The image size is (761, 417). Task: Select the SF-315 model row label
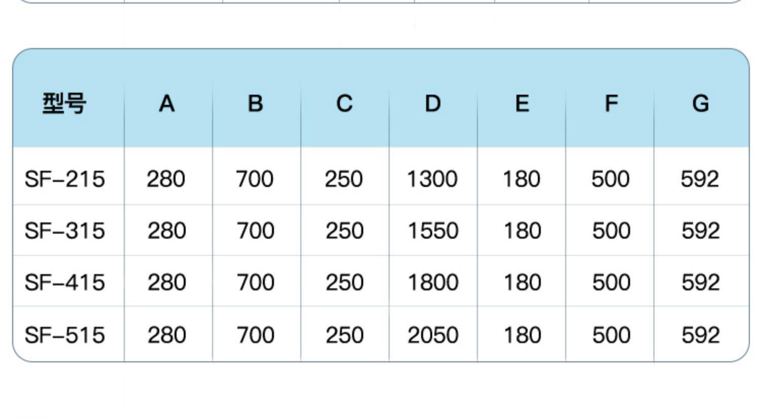click(65, 231)
